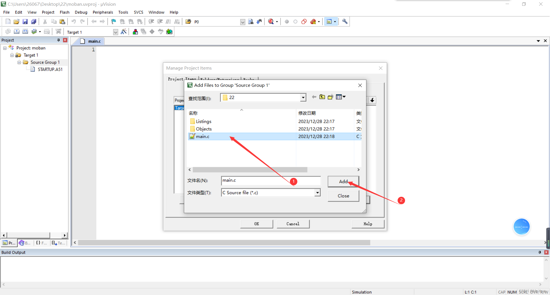
Task: Click the 文件名 filename input field
Action: tap(271, 180)
